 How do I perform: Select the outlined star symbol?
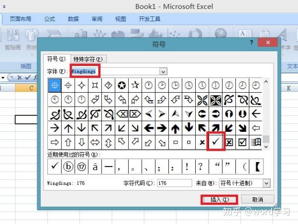tap(135, 85)
